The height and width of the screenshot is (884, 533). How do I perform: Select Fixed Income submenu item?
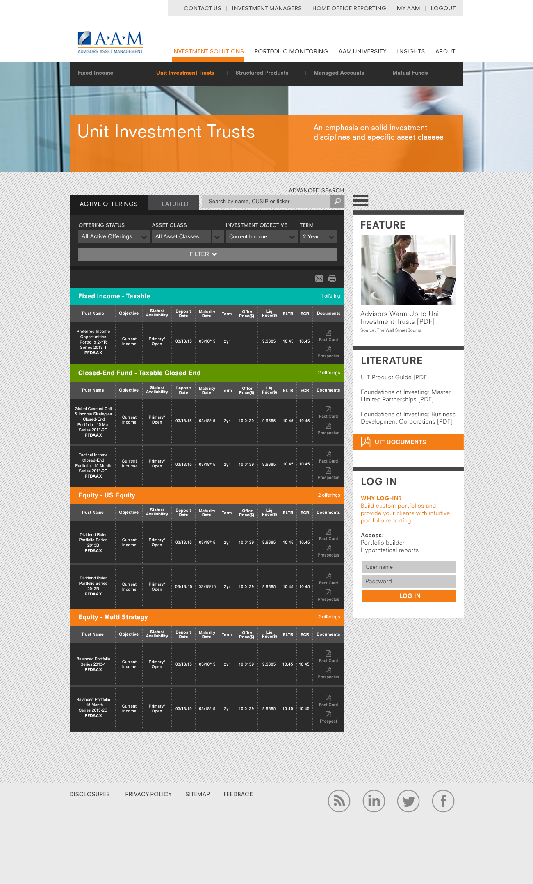point(96,73)
